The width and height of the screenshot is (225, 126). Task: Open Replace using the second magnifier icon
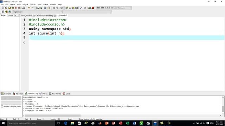coord(41,8)
